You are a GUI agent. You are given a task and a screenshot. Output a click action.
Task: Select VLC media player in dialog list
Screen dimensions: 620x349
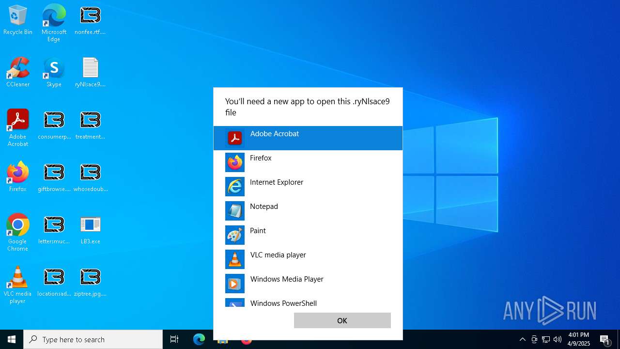tap(308, 259)
